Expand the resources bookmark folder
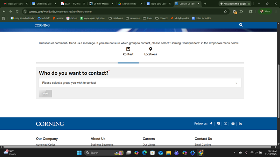This screenshot has width=280, height=157. pos(133,18)
